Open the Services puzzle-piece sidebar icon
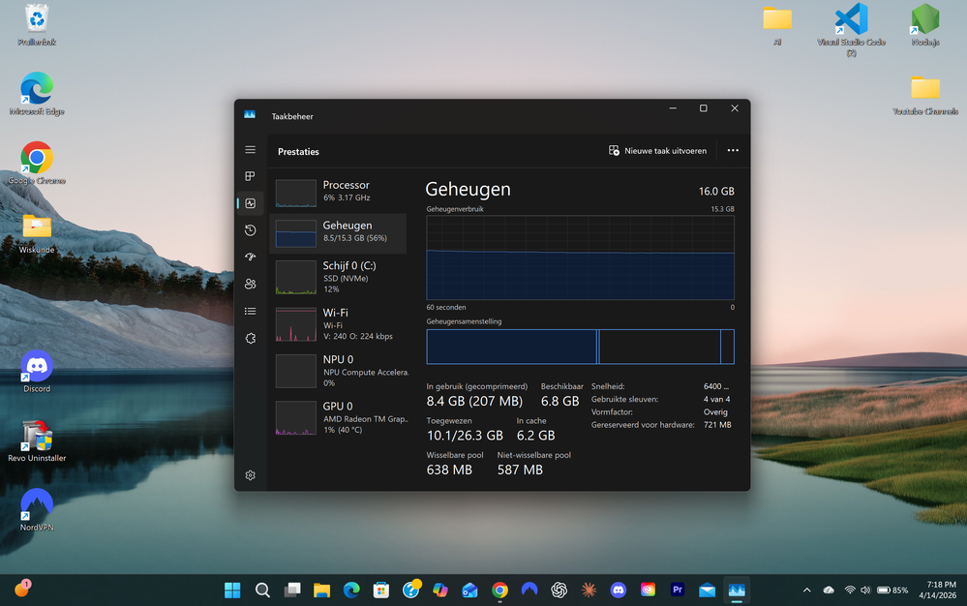 (250, 339)
